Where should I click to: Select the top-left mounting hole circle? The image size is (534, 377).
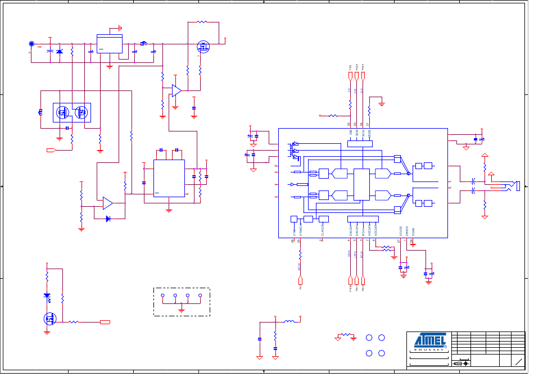click(x=369, y=338)
